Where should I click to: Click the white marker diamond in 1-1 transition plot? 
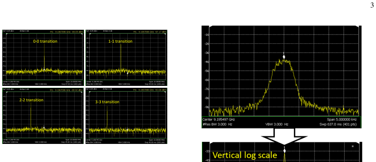click(x=127, y=73)
